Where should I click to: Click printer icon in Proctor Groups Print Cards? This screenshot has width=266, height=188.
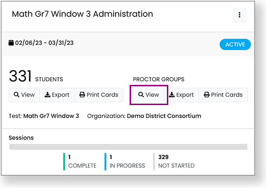click(207, 94)
